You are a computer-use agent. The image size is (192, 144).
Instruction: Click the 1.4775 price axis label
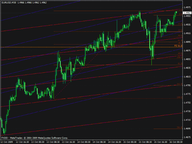(x=187, y=94)
